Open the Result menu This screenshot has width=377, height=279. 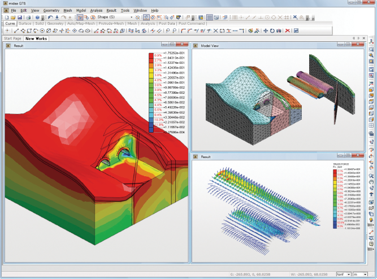point(111,11)
